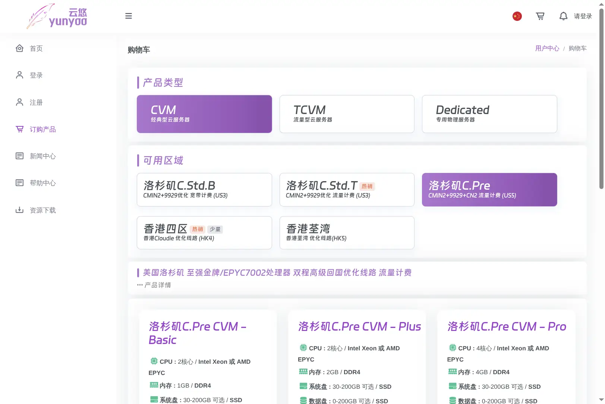Click 内存：2GB / DDR4 text in Plus card

click(334, 372)
